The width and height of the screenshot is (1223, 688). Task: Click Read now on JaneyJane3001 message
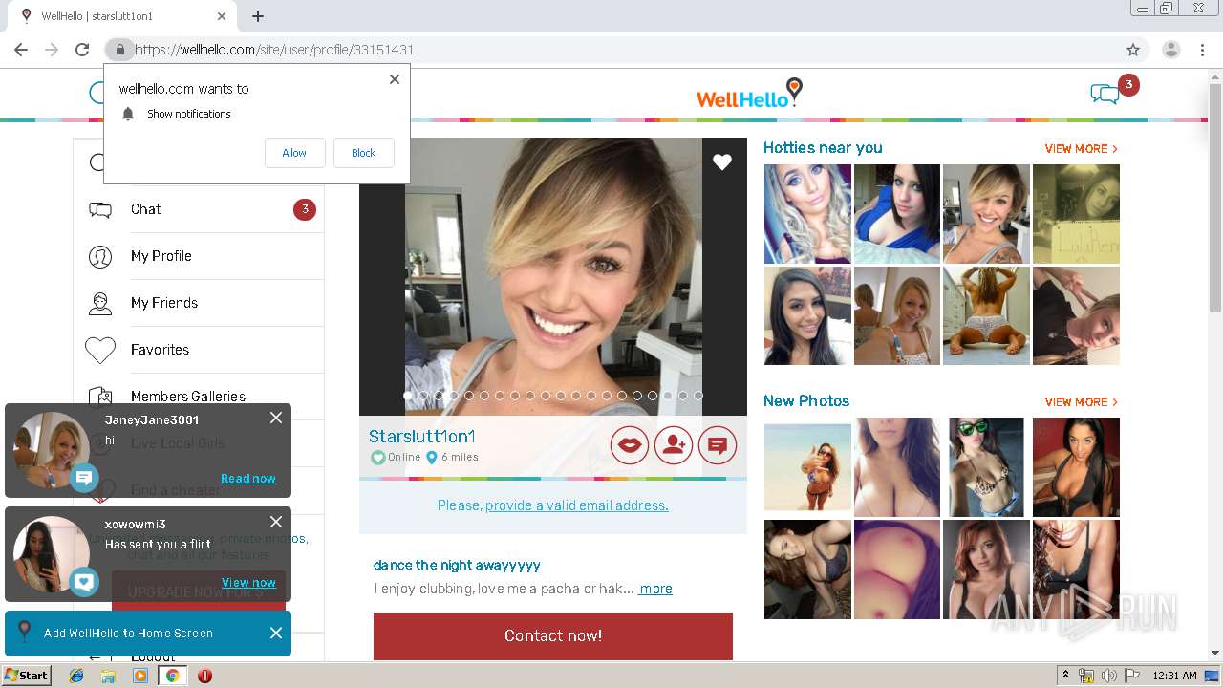click(248, 479)
